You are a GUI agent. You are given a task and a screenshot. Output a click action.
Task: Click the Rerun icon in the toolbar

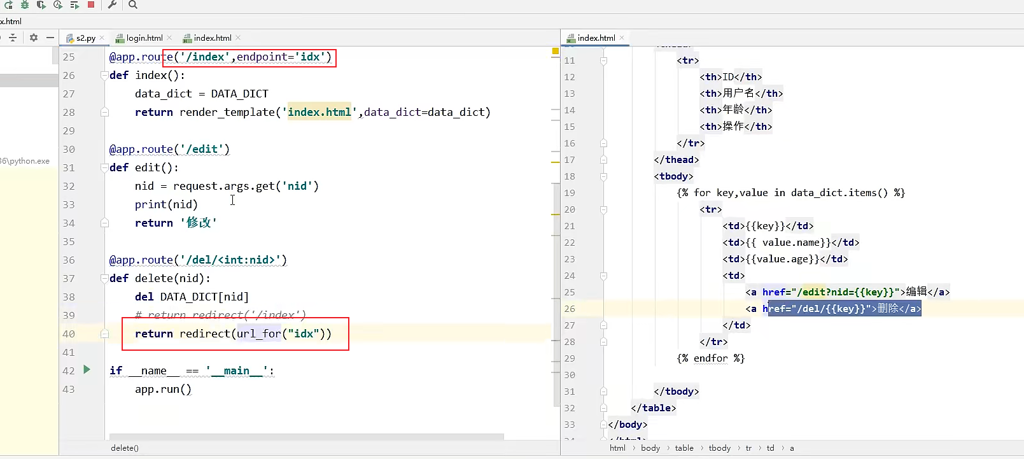[x=8, y=4]
